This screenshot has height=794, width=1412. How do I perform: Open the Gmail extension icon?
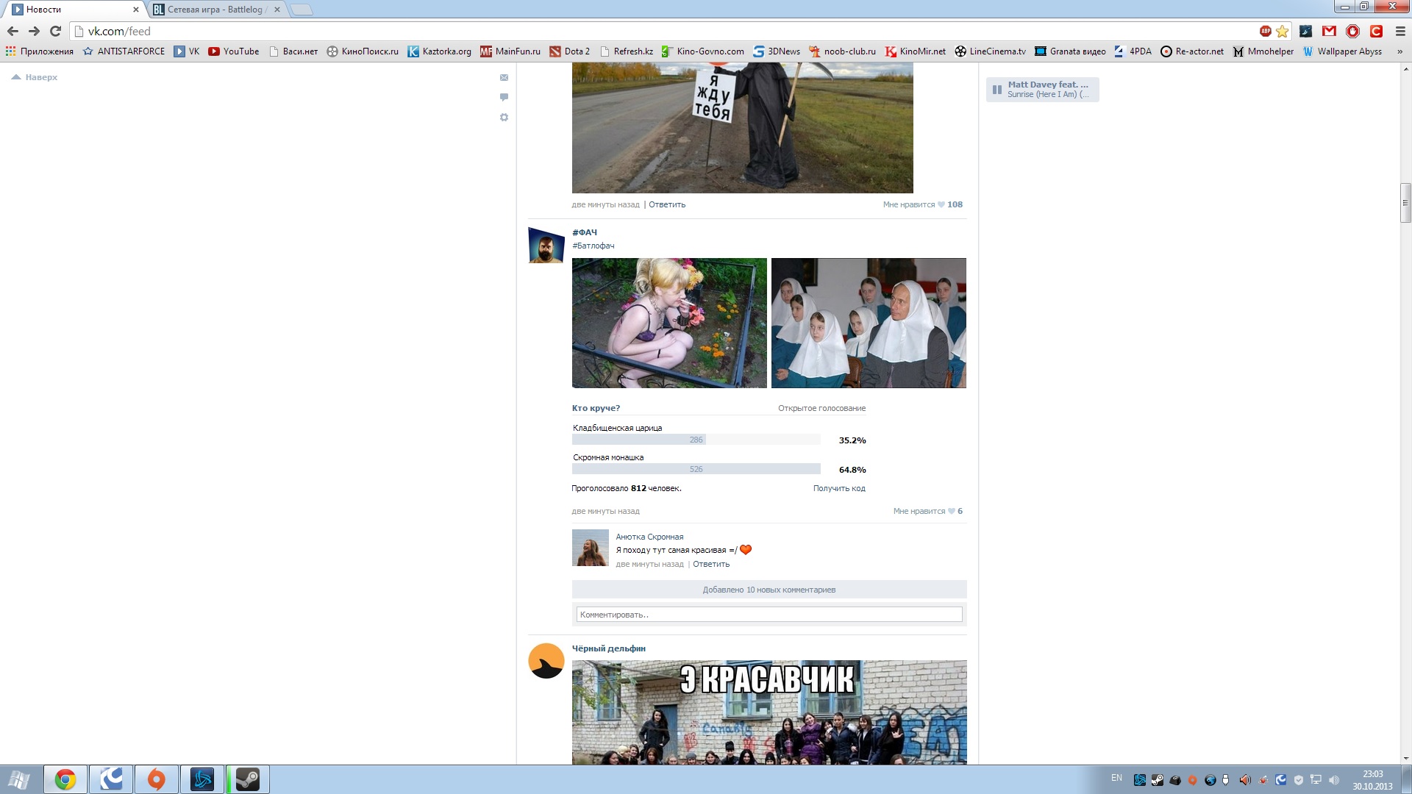1329,31
